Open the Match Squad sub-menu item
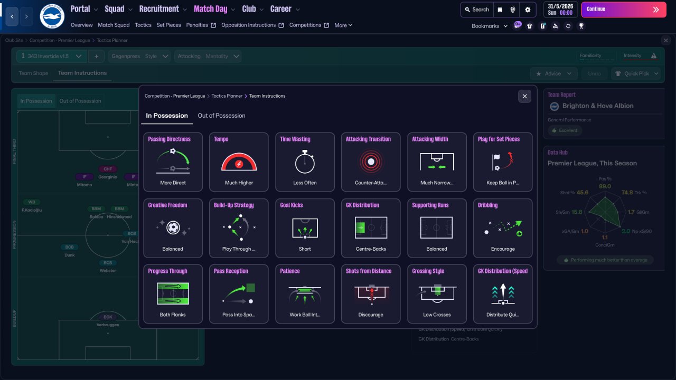 click(x=114, y=25)
